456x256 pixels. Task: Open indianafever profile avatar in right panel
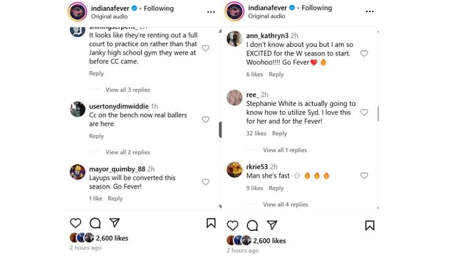coord(234,11)
